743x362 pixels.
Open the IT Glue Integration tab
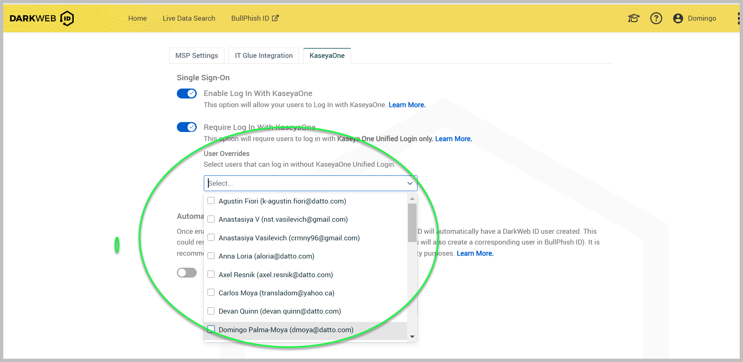pyautogui.click(x=264, y=55)
